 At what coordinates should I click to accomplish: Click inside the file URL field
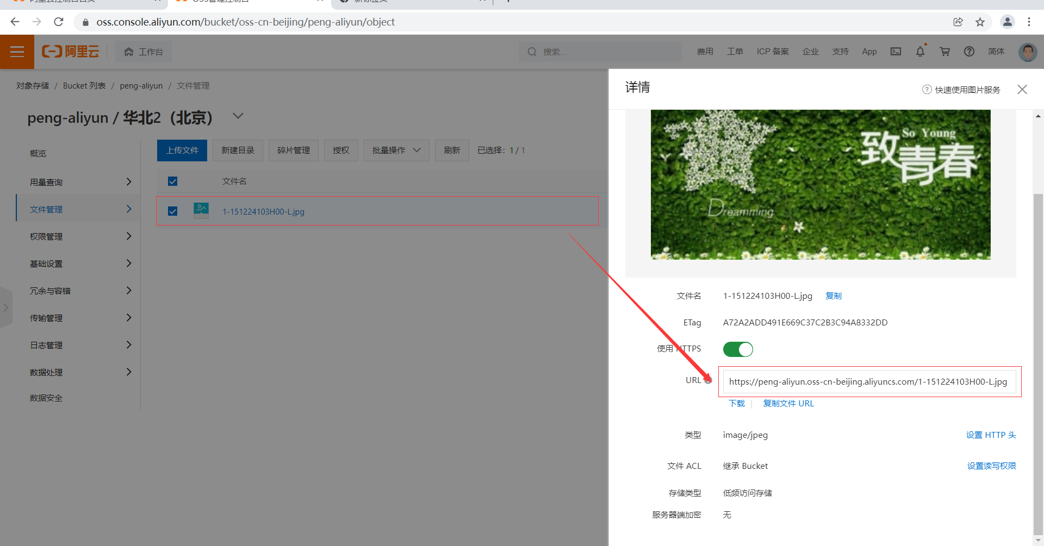click(869, 381)
